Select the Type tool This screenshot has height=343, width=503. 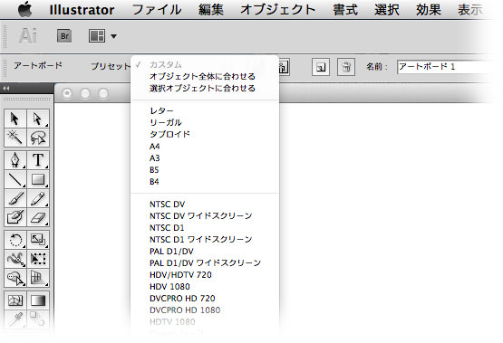(x=38, y=160)
